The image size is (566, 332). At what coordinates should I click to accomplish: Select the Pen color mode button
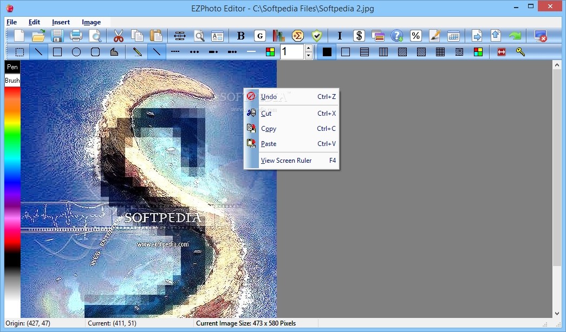point(12,67)
